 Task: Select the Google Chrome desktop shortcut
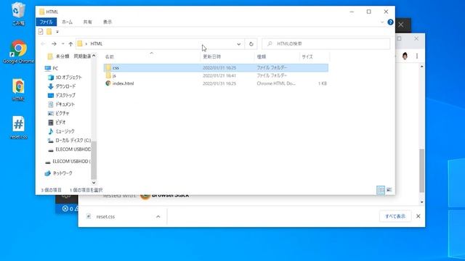pyautogui.click(x=18, y=51)
